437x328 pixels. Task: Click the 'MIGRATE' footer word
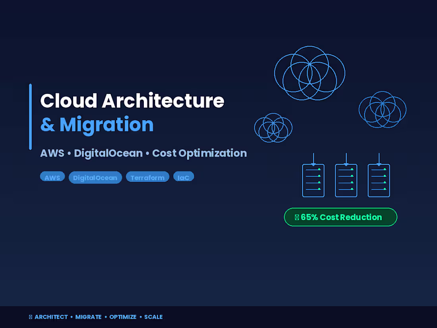(x=88, y=317)
